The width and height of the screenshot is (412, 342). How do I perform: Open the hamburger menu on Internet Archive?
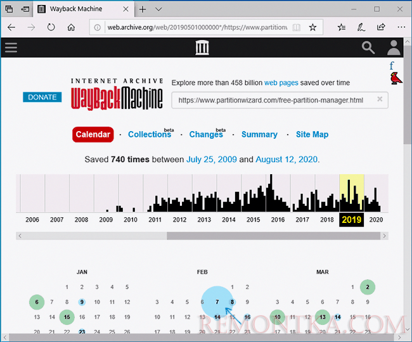(10, 47)
